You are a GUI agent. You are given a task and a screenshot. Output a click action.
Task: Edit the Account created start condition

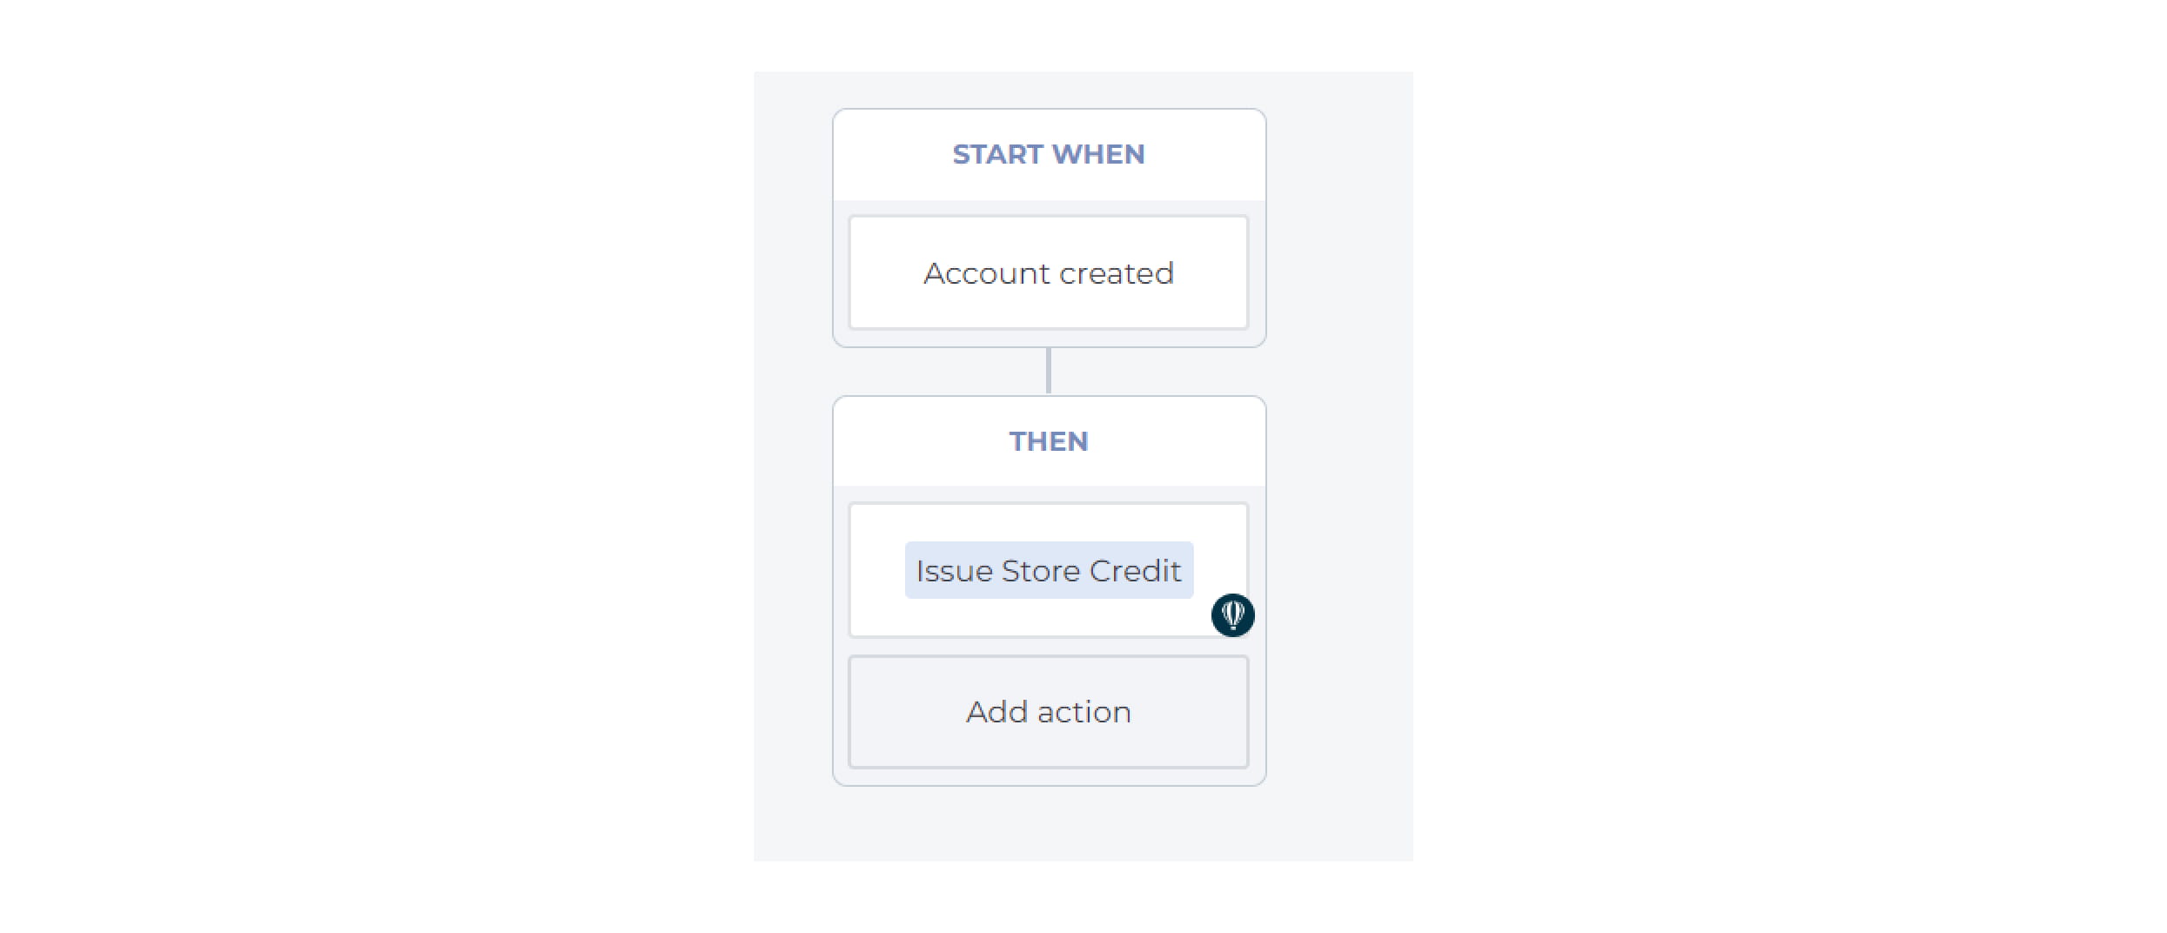point(1049,272)
